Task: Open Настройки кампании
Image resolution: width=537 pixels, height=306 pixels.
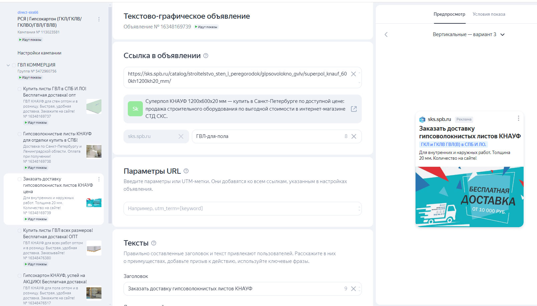Action: 39,53
